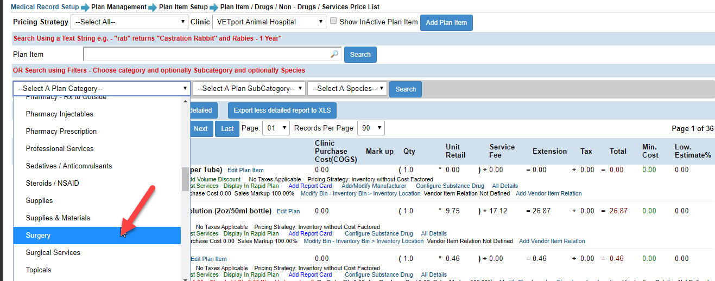Open the Select A Plan SubCategory dropdown
This screenshot has height=281, width=715.
point(249,88)
